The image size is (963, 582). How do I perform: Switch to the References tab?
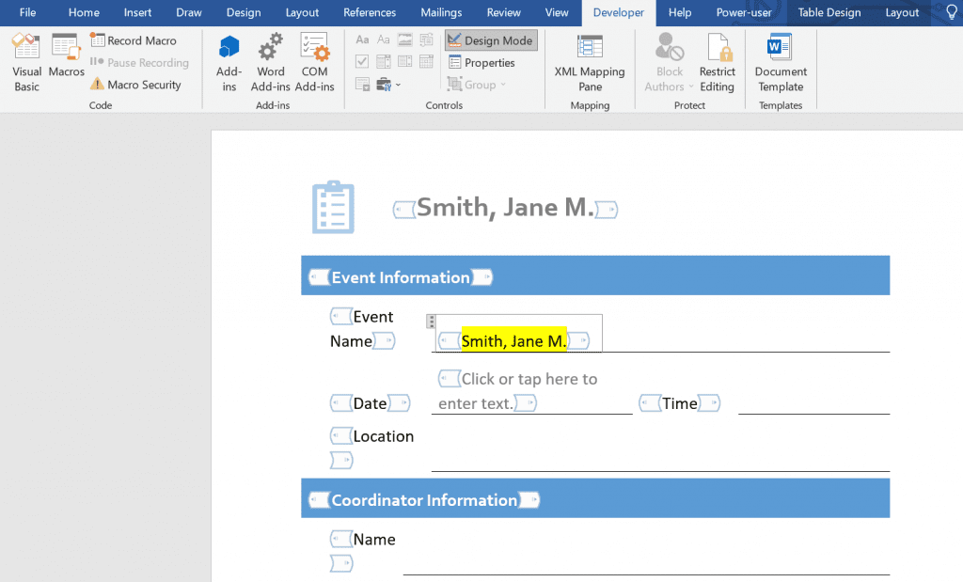point(370,12)
